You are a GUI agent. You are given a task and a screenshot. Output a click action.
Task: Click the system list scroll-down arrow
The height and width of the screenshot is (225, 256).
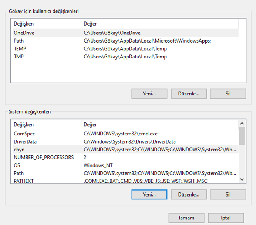click(x=242, y=179)
